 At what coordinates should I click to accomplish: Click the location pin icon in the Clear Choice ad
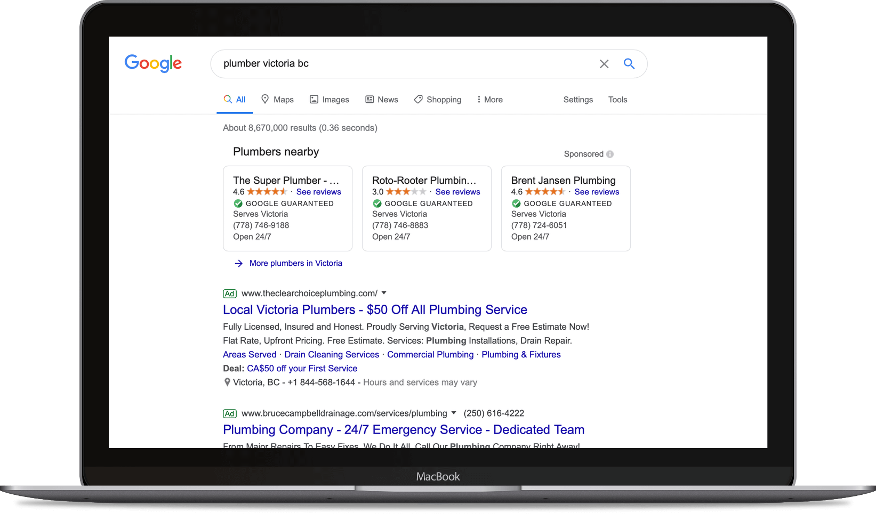point(227,382)
